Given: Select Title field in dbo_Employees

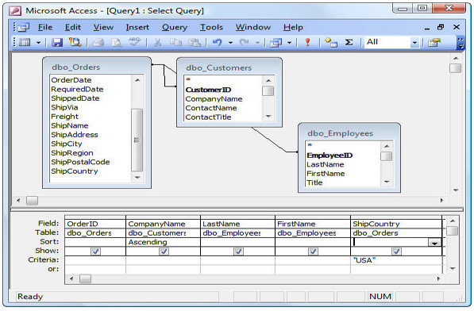Looking at the screenshot, I should point(314,182).
